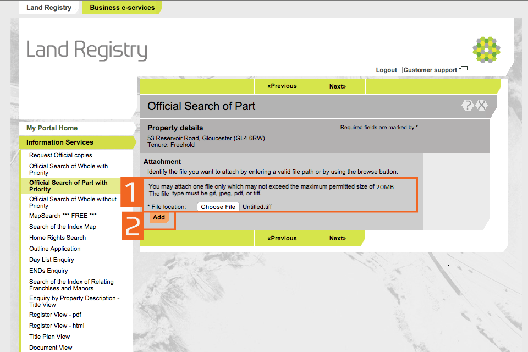
Task: Click the Untitled.tiff file name
Action: click(257, 207)
